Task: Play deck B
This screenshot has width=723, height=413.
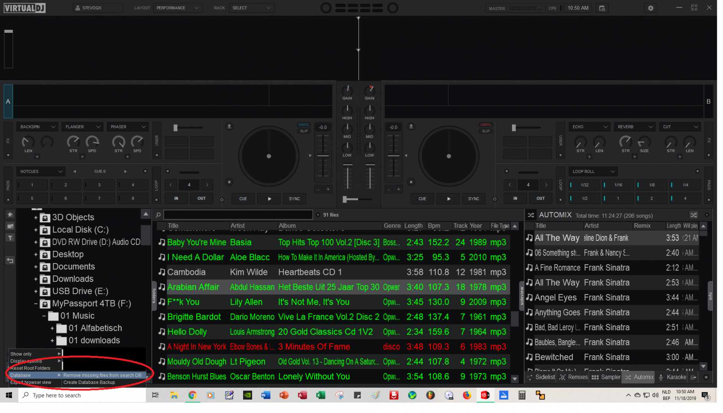Action: pyautogui.click(x=449, y=199)
